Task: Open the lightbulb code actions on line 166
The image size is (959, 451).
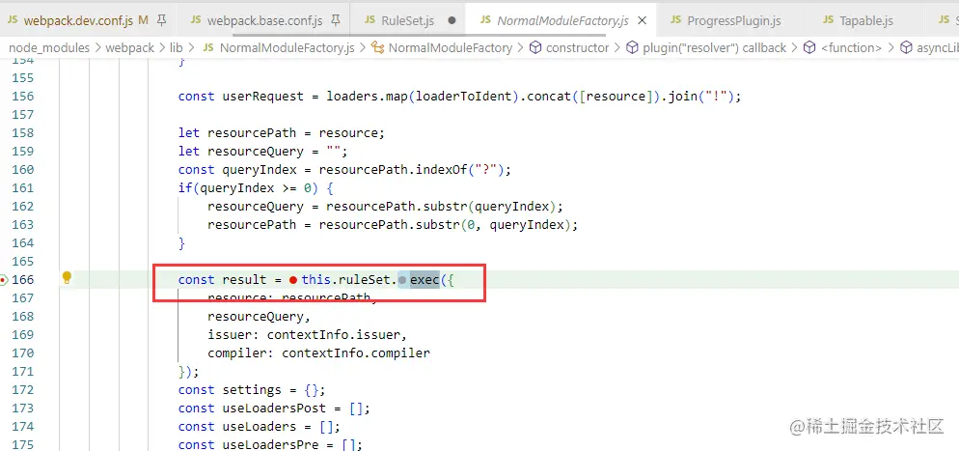Action: coord(68,278)
